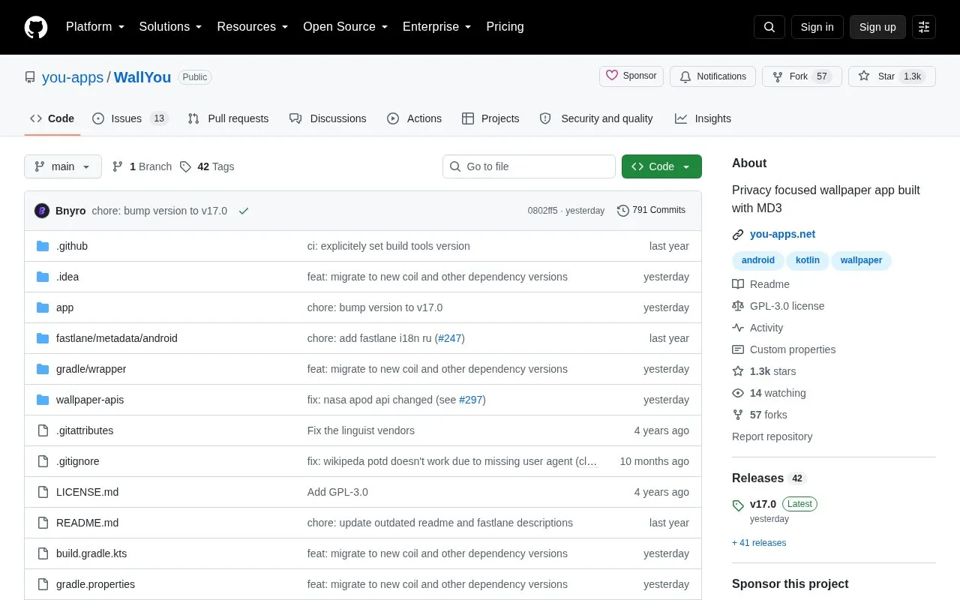This screenshot has height=600, width=960.
Task: Click Bnyro's avatar in latest commit
Action: point(42,211)
